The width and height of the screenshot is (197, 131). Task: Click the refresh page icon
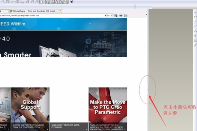[108, 15]
